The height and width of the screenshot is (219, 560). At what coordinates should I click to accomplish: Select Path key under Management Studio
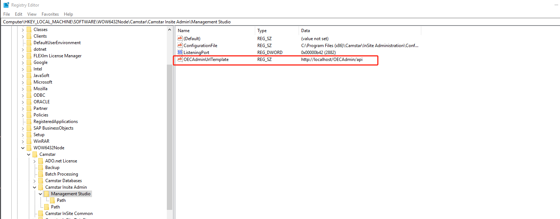61,200
